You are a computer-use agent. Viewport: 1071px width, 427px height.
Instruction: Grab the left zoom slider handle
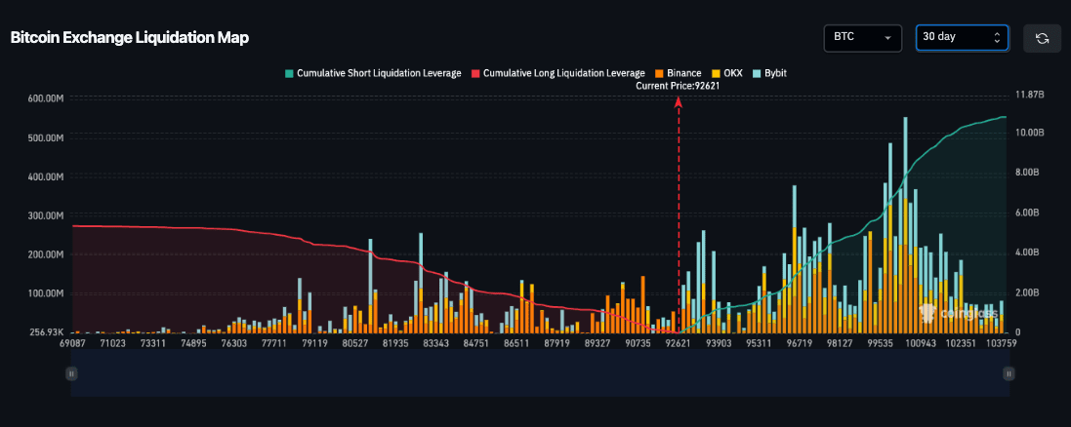pos(71,373)
